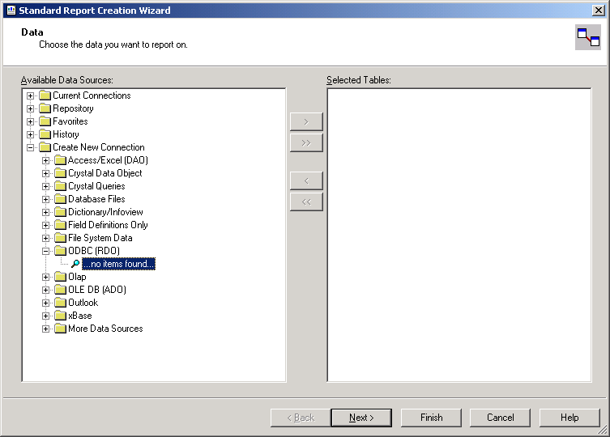Image resolution: width=610 pixels, height=437 pixels.
Task: Click the Cancel button
Action: [x=500, y=418]
